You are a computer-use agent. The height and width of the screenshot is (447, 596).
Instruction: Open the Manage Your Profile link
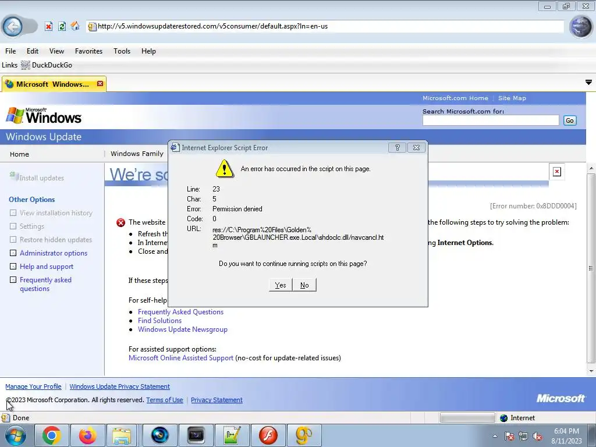[x=33, y=386]
